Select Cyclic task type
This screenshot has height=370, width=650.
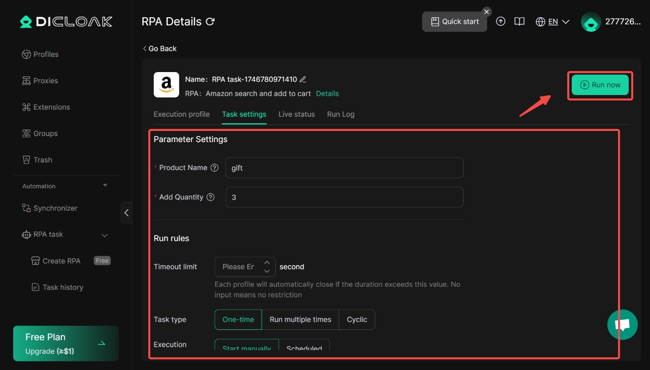357,320
